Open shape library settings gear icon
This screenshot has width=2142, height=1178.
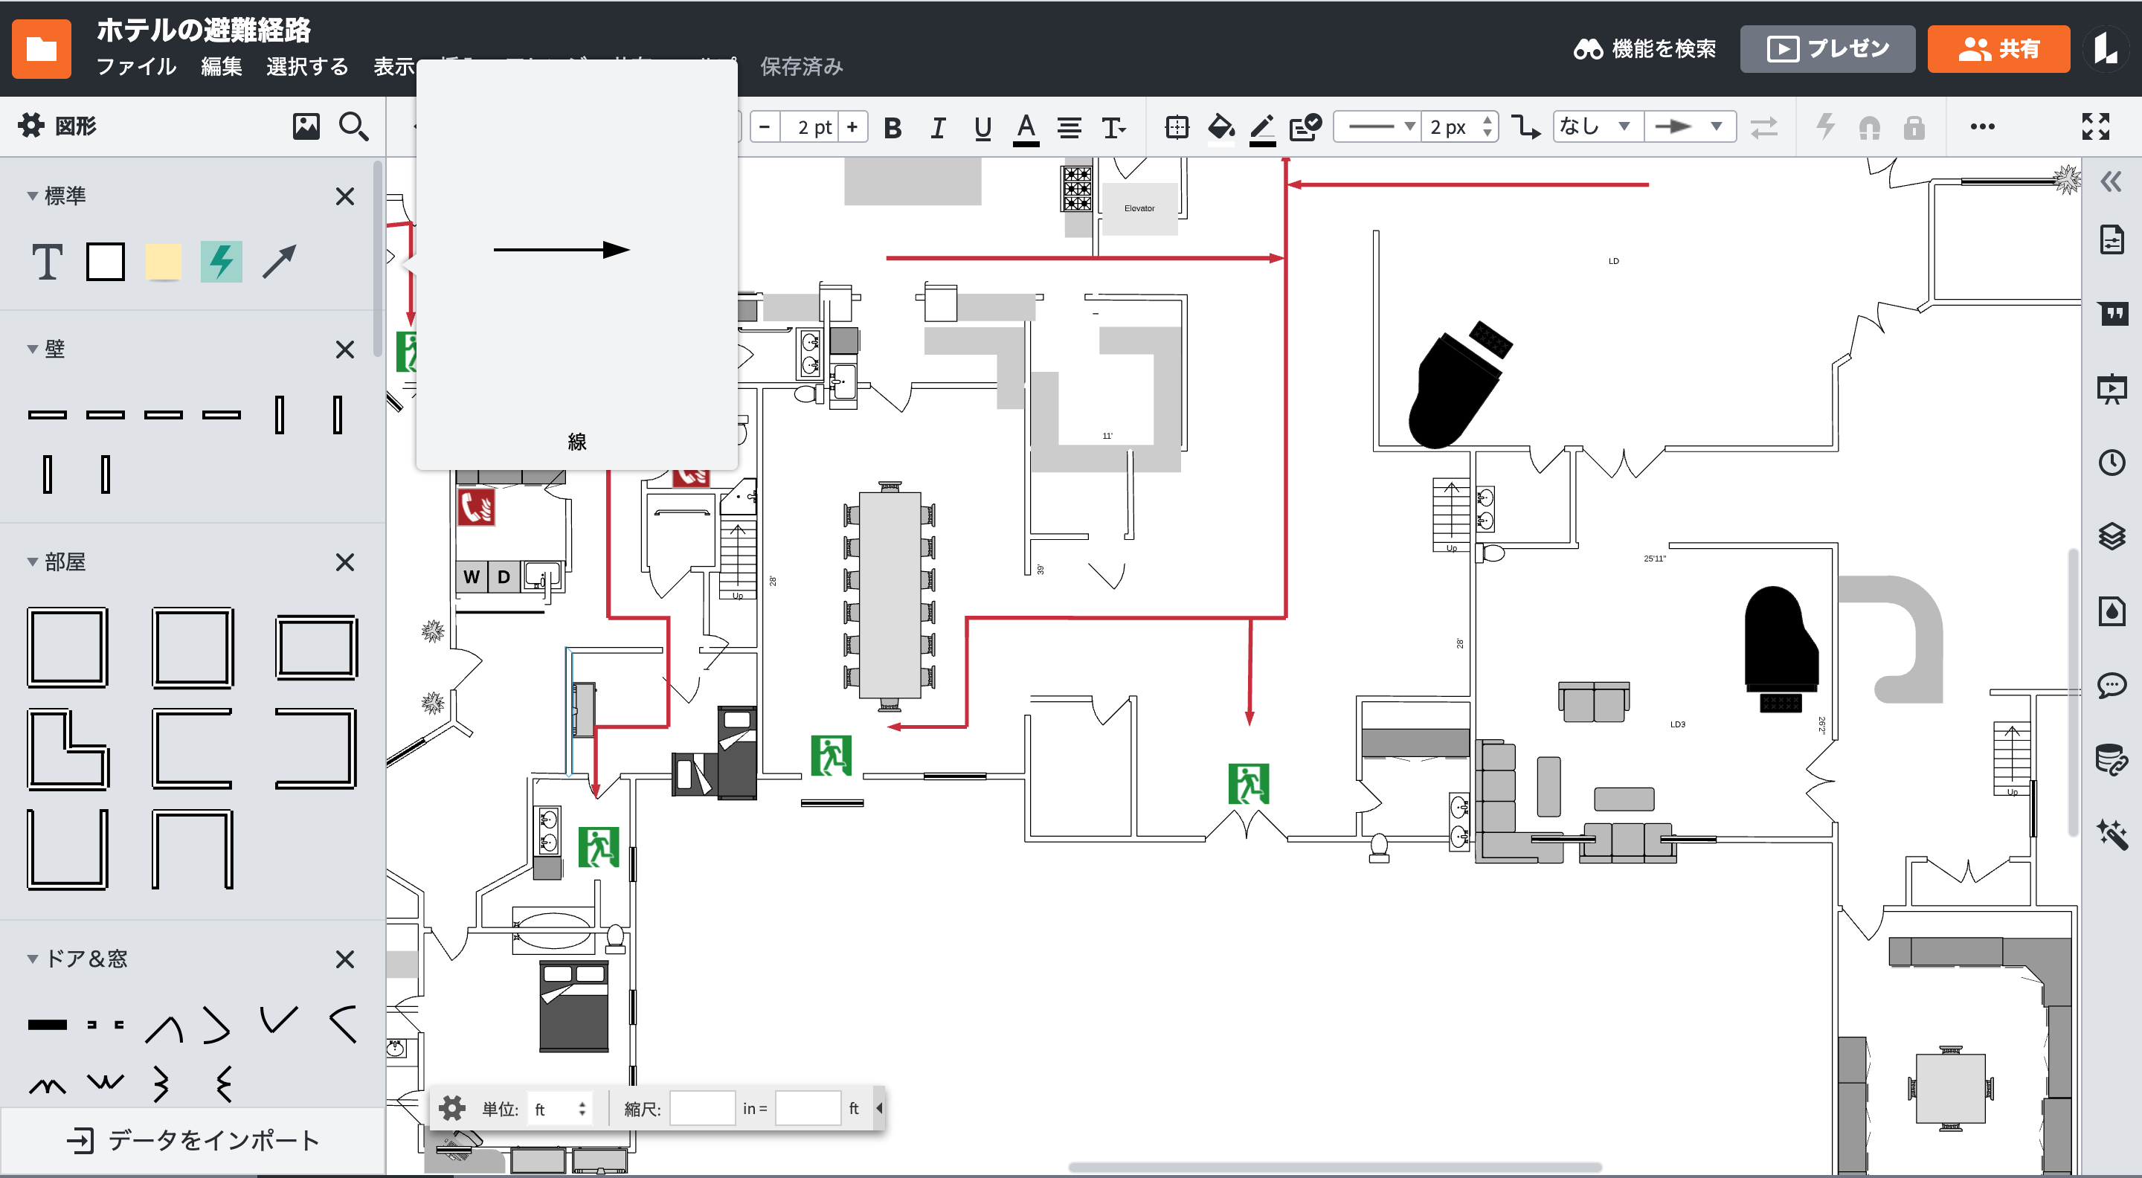tap(31, 126)
